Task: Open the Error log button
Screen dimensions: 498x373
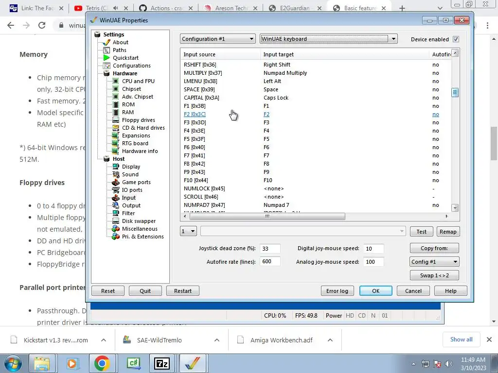Action: click(337, 291)
